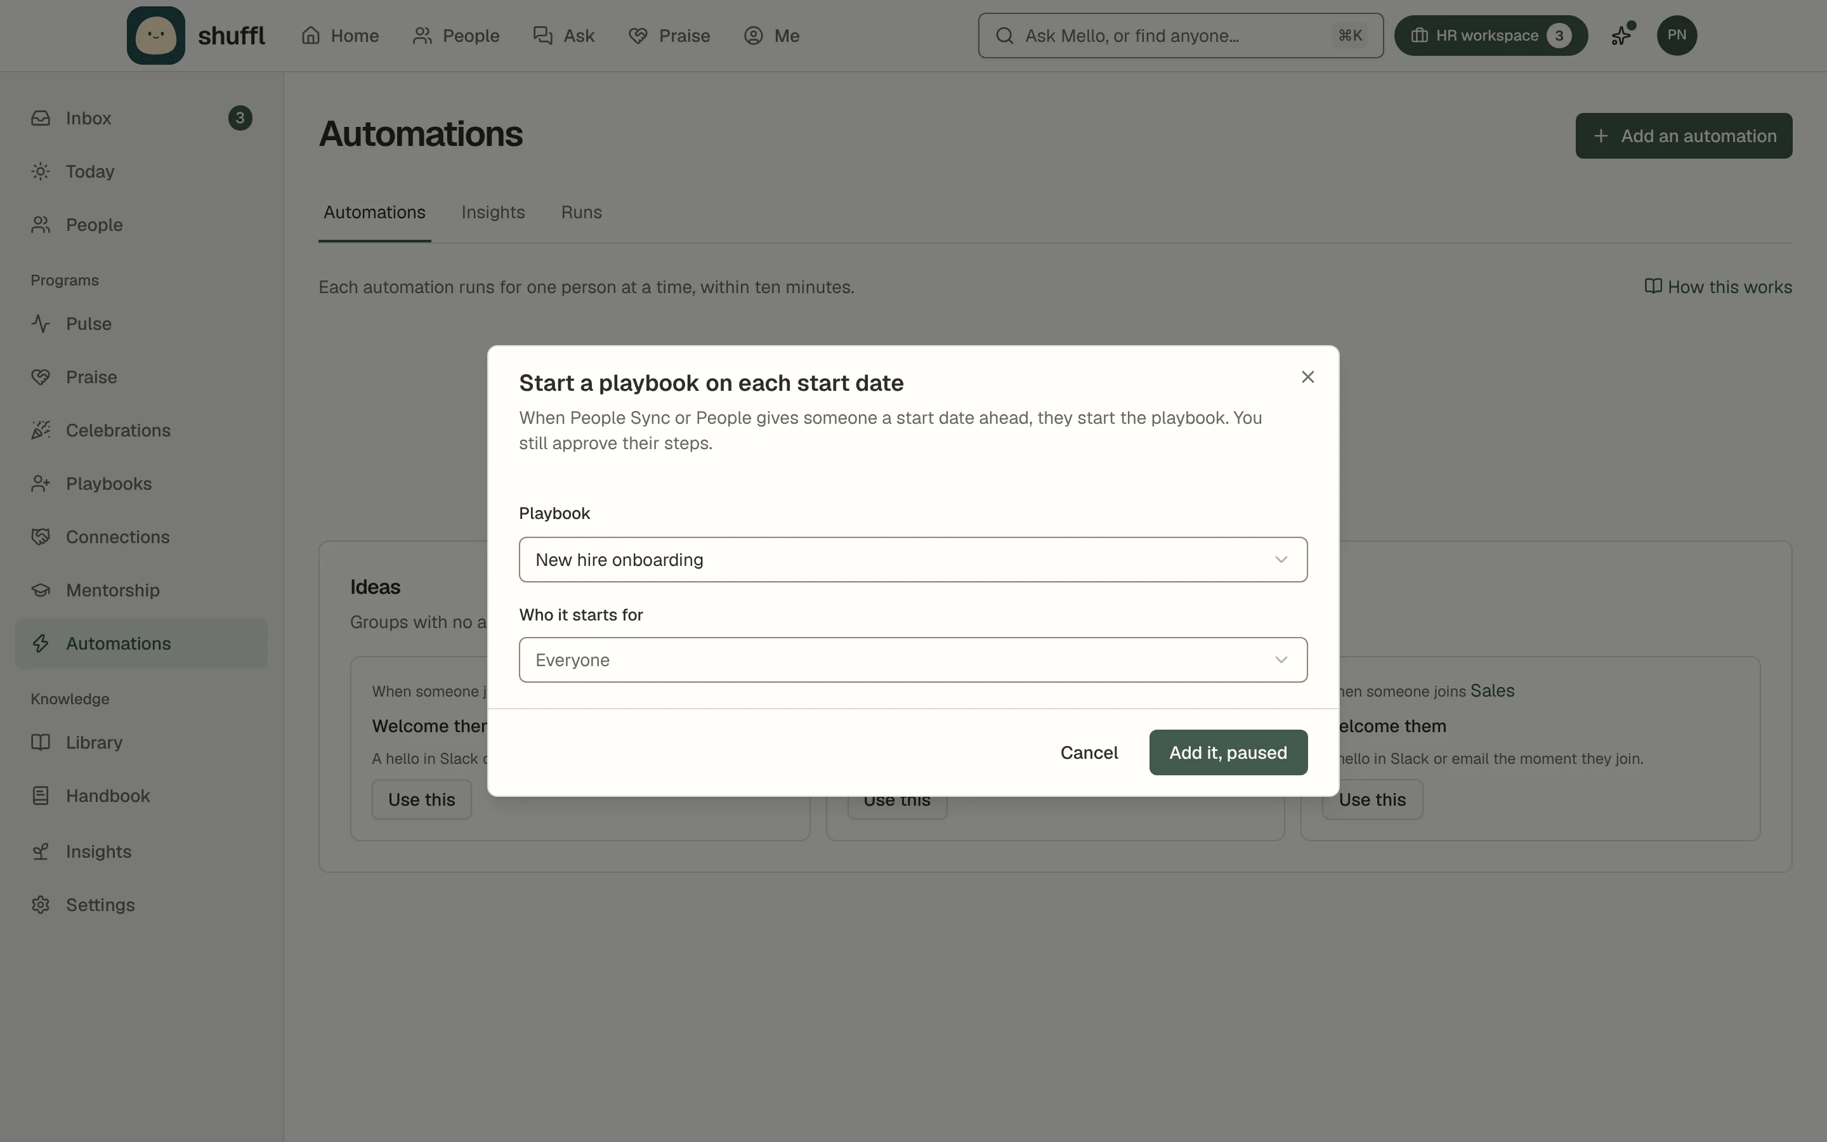Focus the Ask Mello search field
The width and height of the screenshot is (1827, 1142).
point(1180,36)
